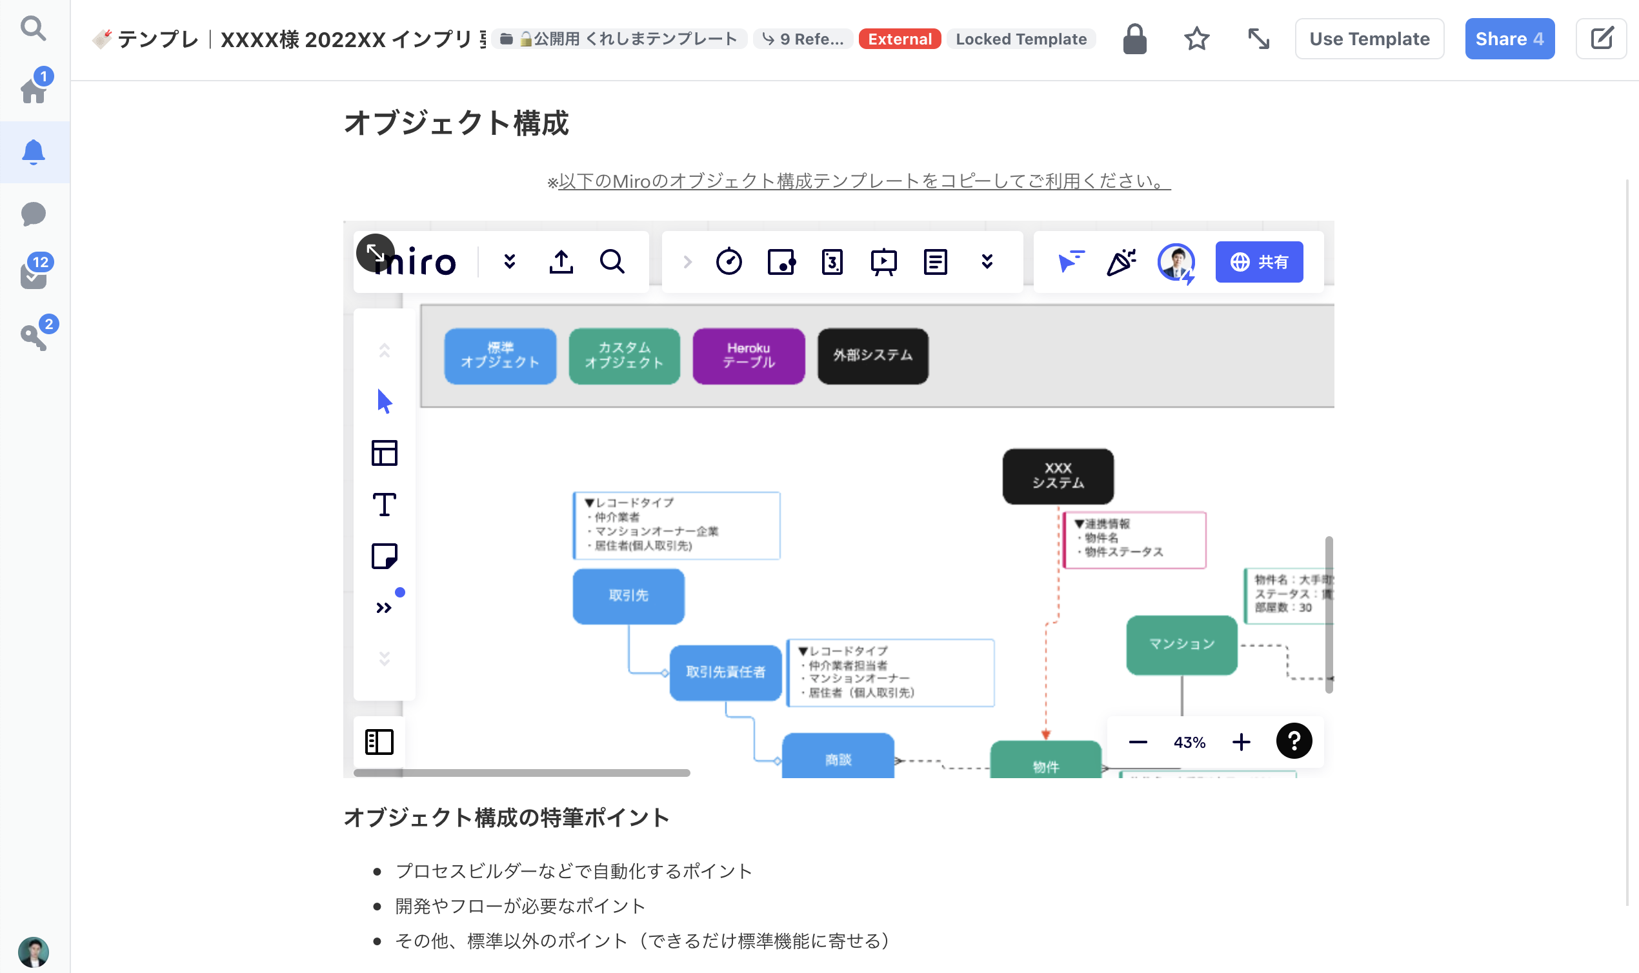Open search in the left sidebar
The image size is (1639, 973).
tap(33, 28)
